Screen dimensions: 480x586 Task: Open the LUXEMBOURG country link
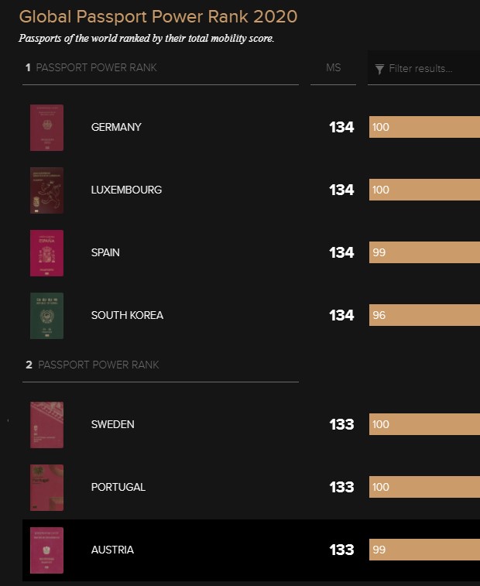pyautogui.click(x=126, y=190)
